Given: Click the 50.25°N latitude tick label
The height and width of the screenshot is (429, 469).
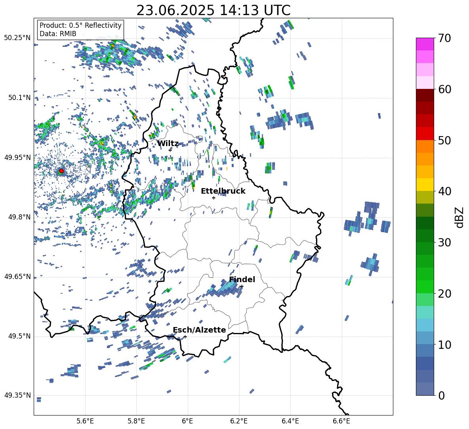Looking at the screenshot, I should pyautogui.click(x=17, y=38).
